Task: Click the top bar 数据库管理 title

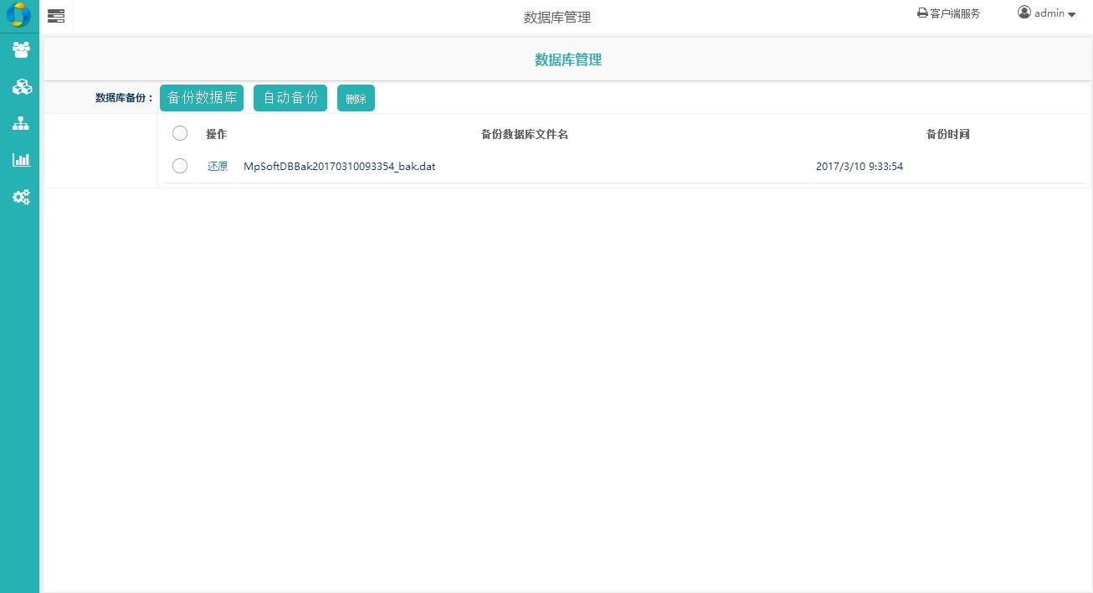Action: tap(557, 17)
